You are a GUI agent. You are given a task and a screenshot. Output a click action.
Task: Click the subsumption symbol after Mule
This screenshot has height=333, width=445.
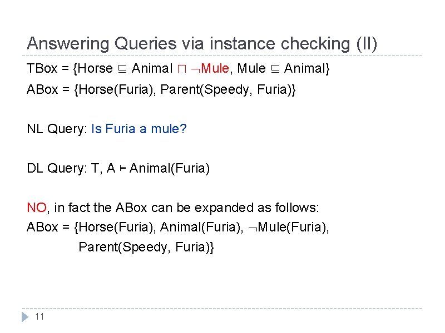point(275,69)
